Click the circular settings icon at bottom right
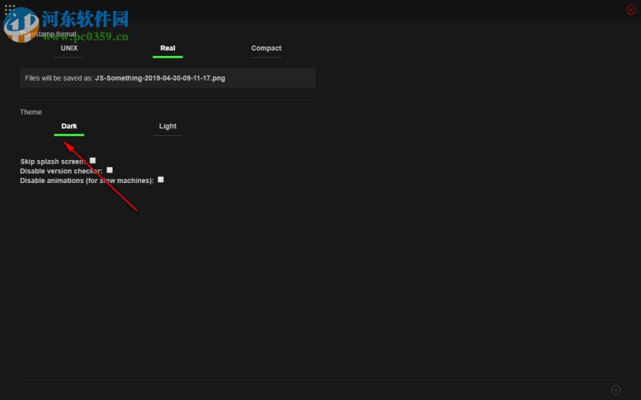 616,390
